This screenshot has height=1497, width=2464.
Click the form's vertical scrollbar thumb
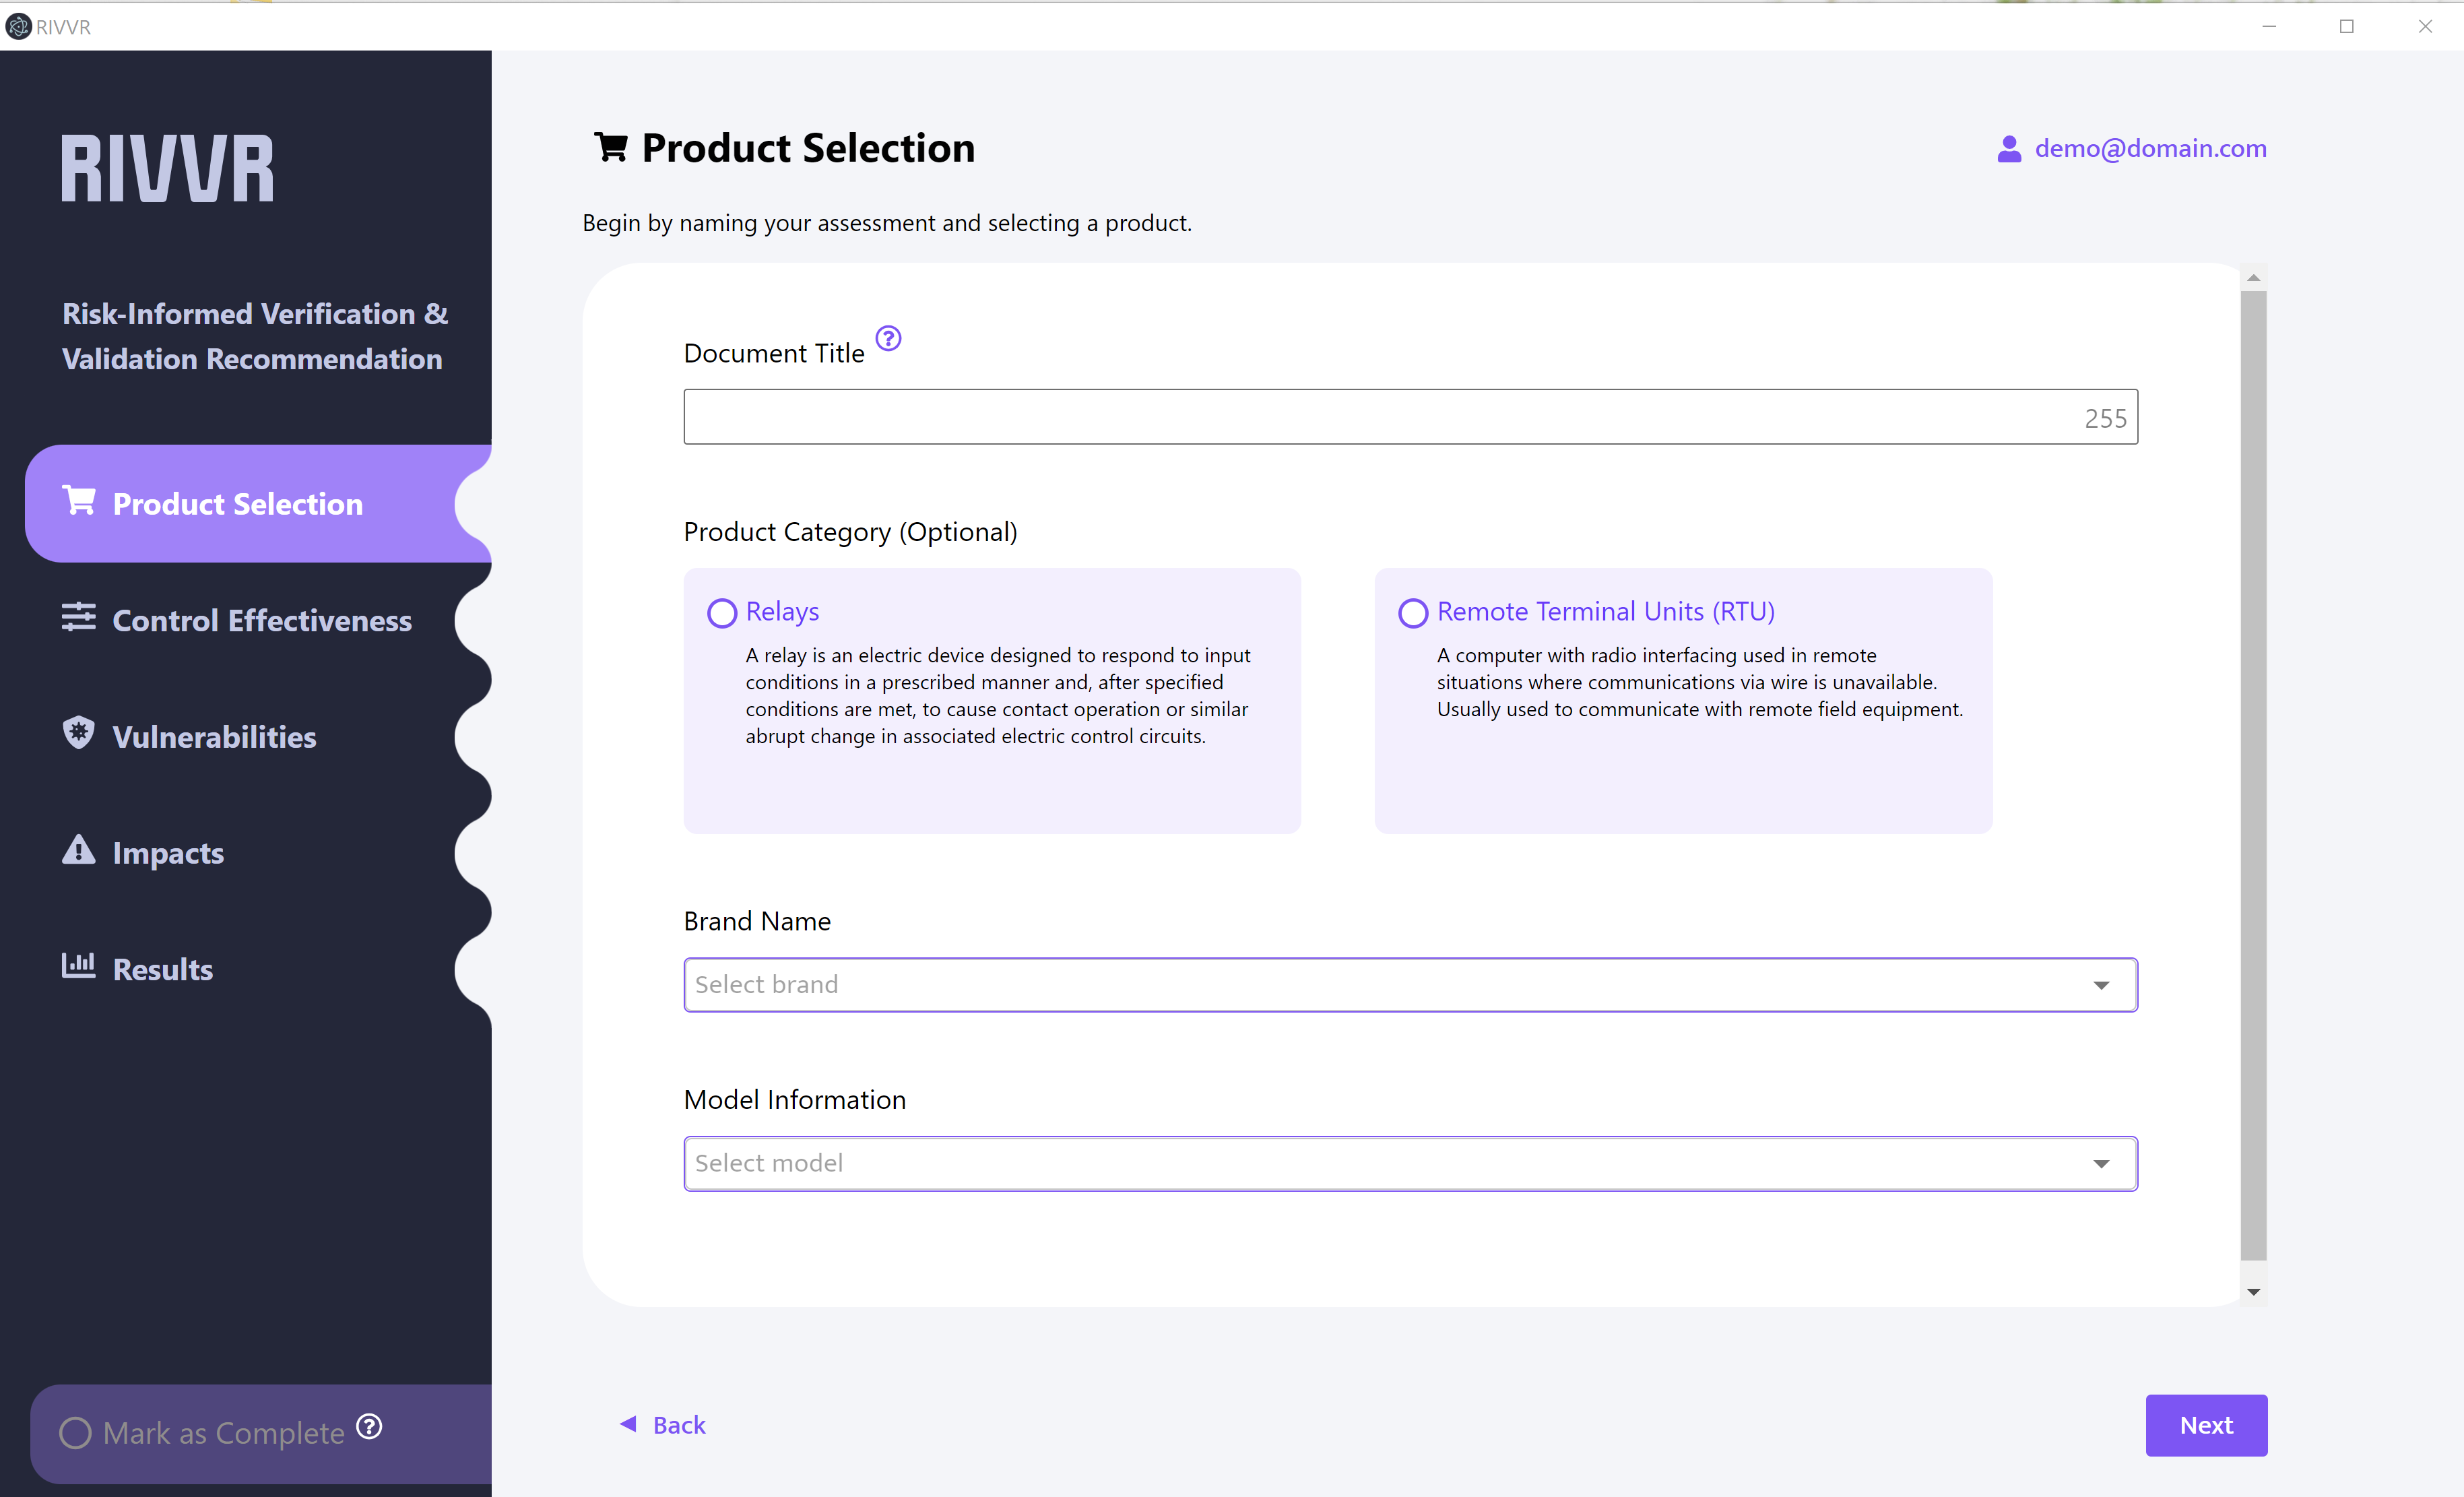2253,775
